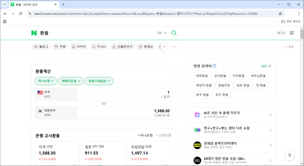The width and height of the screenshot is (304, 166).
Task: Click the 강세일 블랙프라이데이 round icon
Action: (197, 145)
